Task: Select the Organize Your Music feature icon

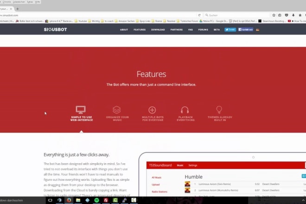Action: pos(117,110)
